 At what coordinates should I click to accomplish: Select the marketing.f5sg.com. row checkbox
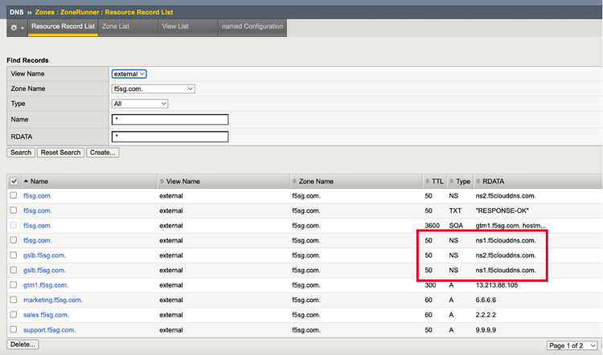[13, 300]
